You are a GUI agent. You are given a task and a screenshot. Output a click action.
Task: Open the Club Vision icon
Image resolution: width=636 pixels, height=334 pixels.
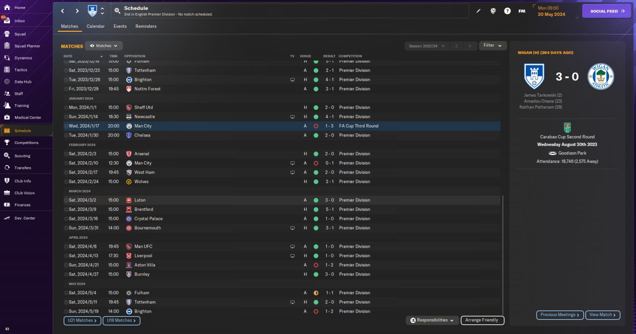7,193
